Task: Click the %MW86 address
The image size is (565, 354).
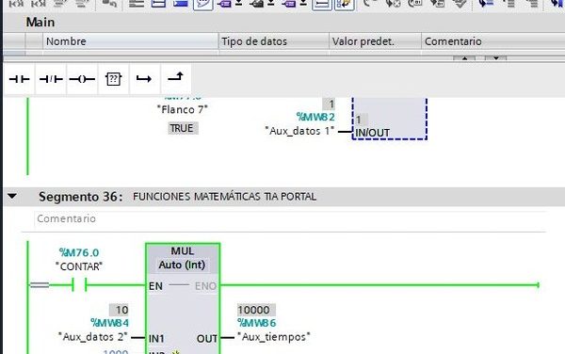Action: click(x=256, y=323)
